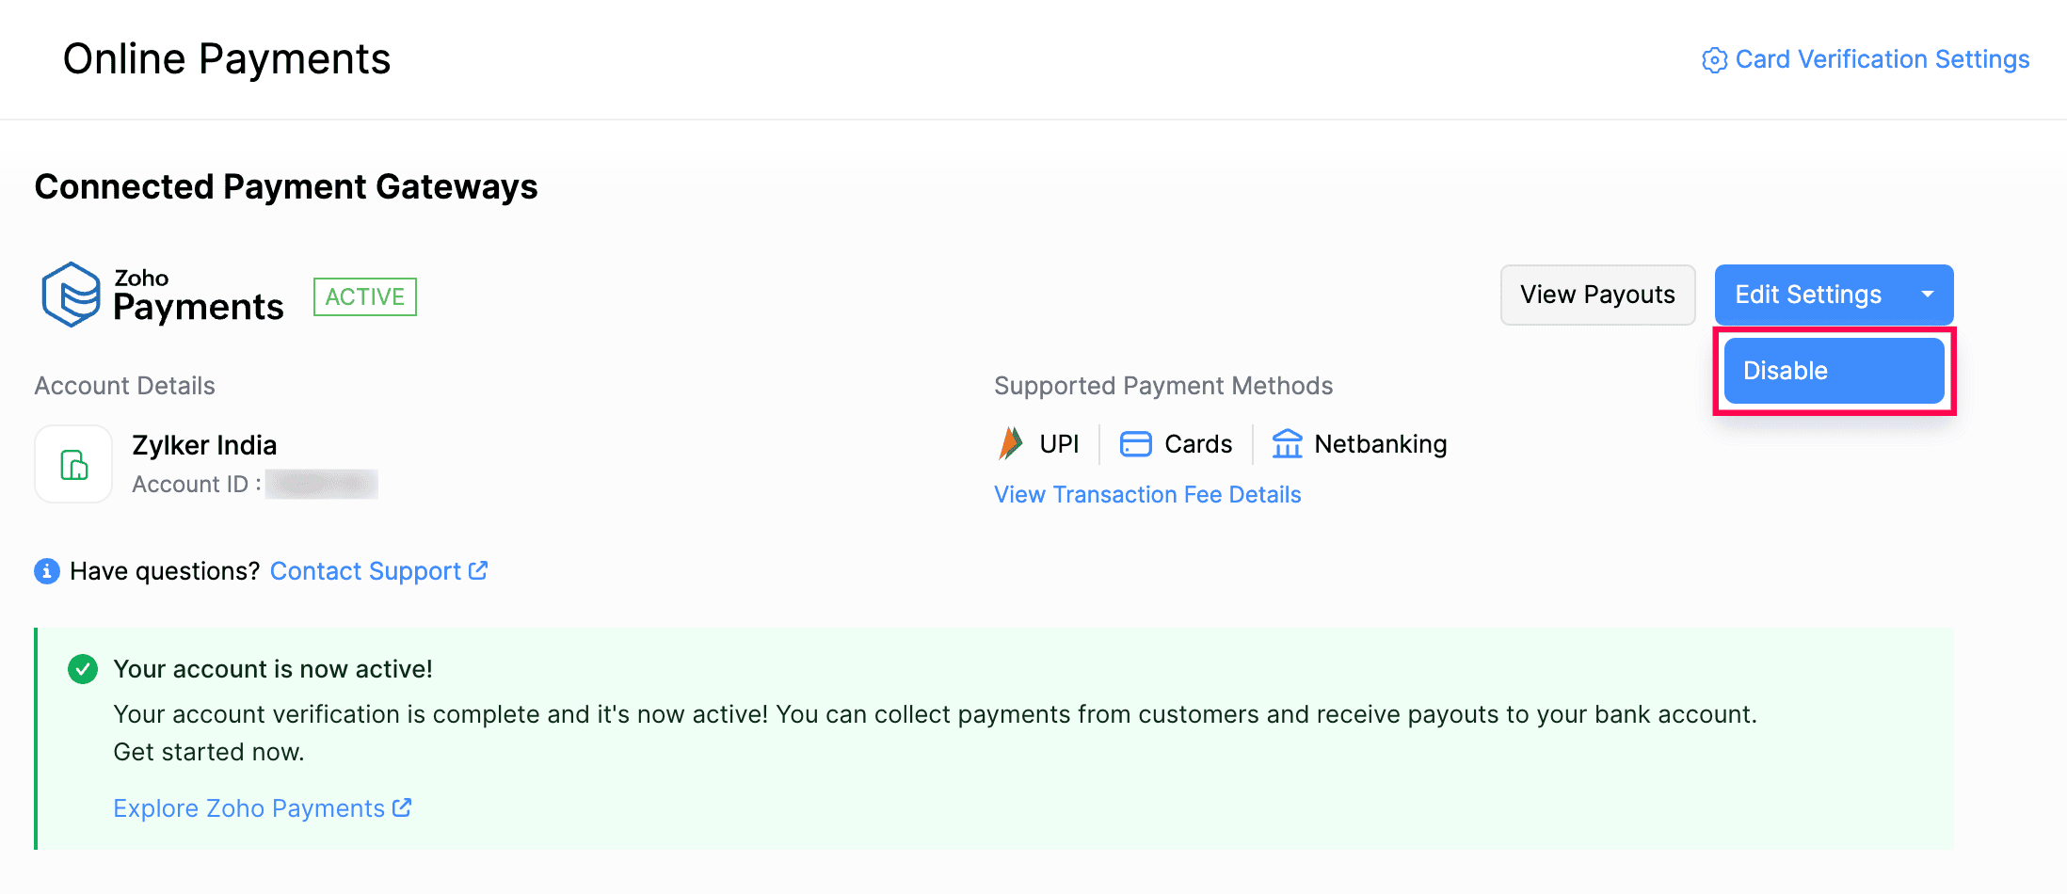2067x894 pixels.
Task: Click Explore Zoho Payments
Action: point(247,807)
